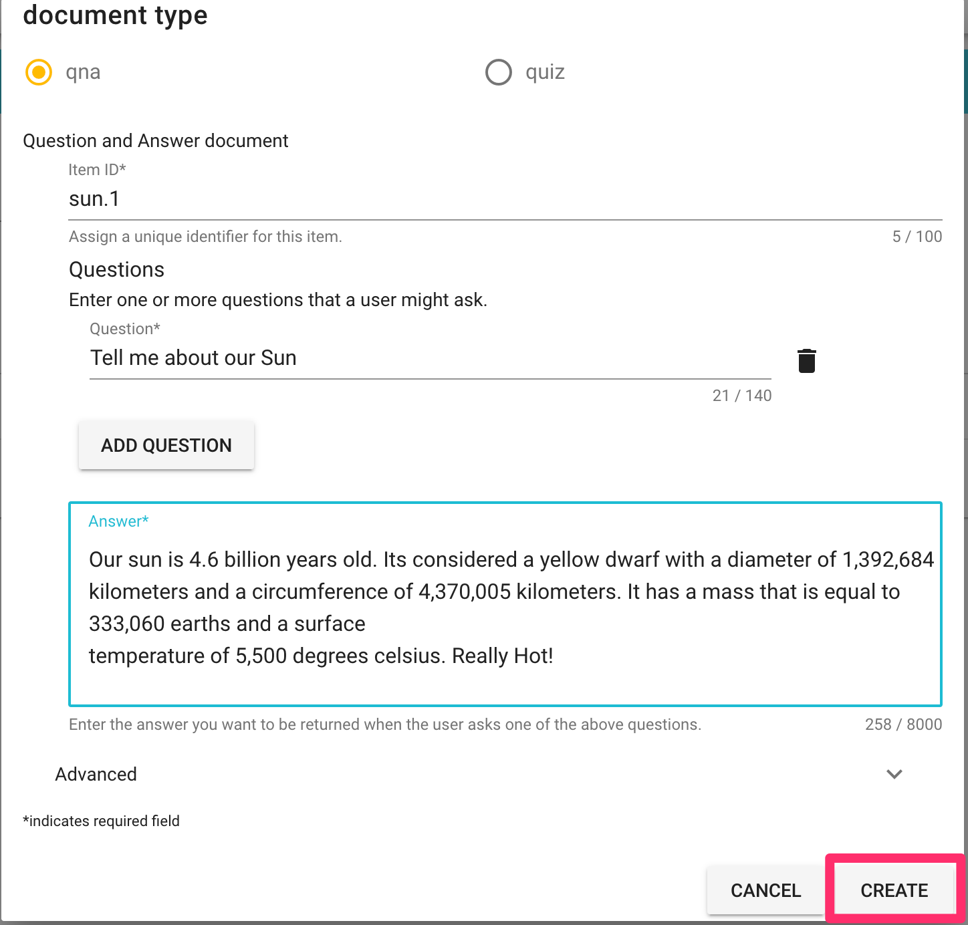Screen dimensions: 968x925
Task: Click the 'Answer*' field label
Action: (118, 521)
